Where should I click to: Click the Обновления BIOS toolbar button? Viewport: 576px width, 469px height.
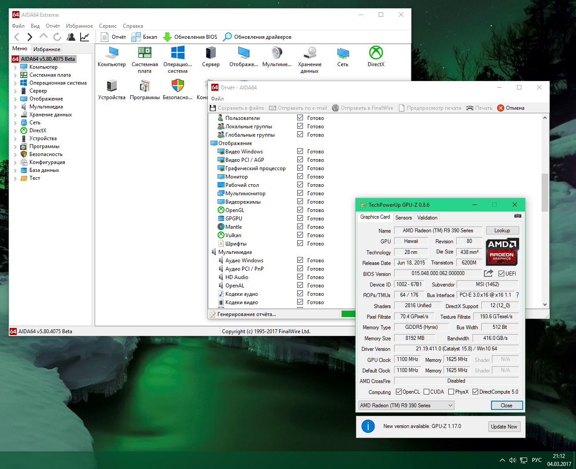pos(190,37)
